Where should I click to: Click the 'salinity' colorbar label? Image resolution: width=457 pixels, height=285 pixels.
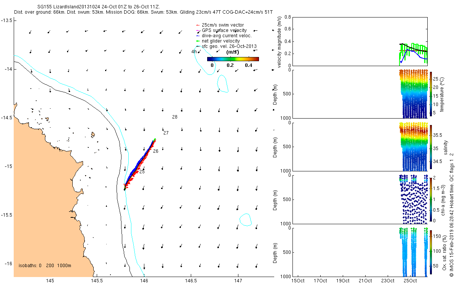click(446, 147)
